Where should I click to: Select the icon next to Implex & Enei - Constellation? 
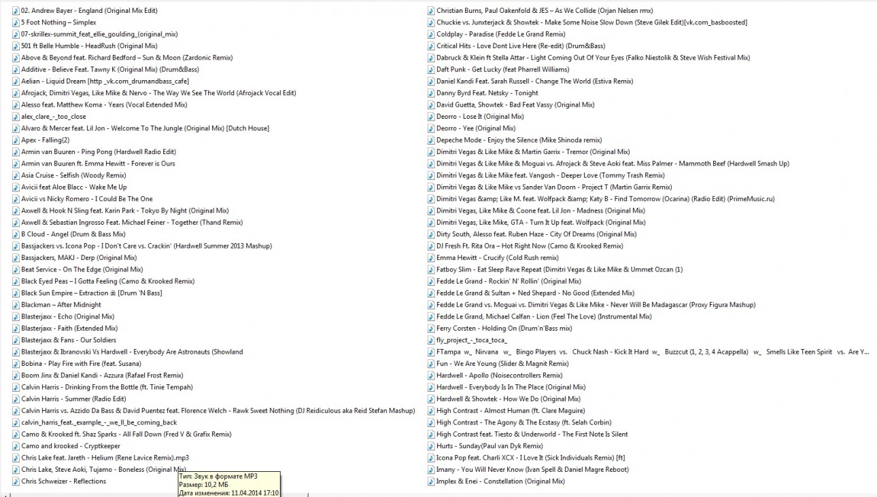pos(431,481)
